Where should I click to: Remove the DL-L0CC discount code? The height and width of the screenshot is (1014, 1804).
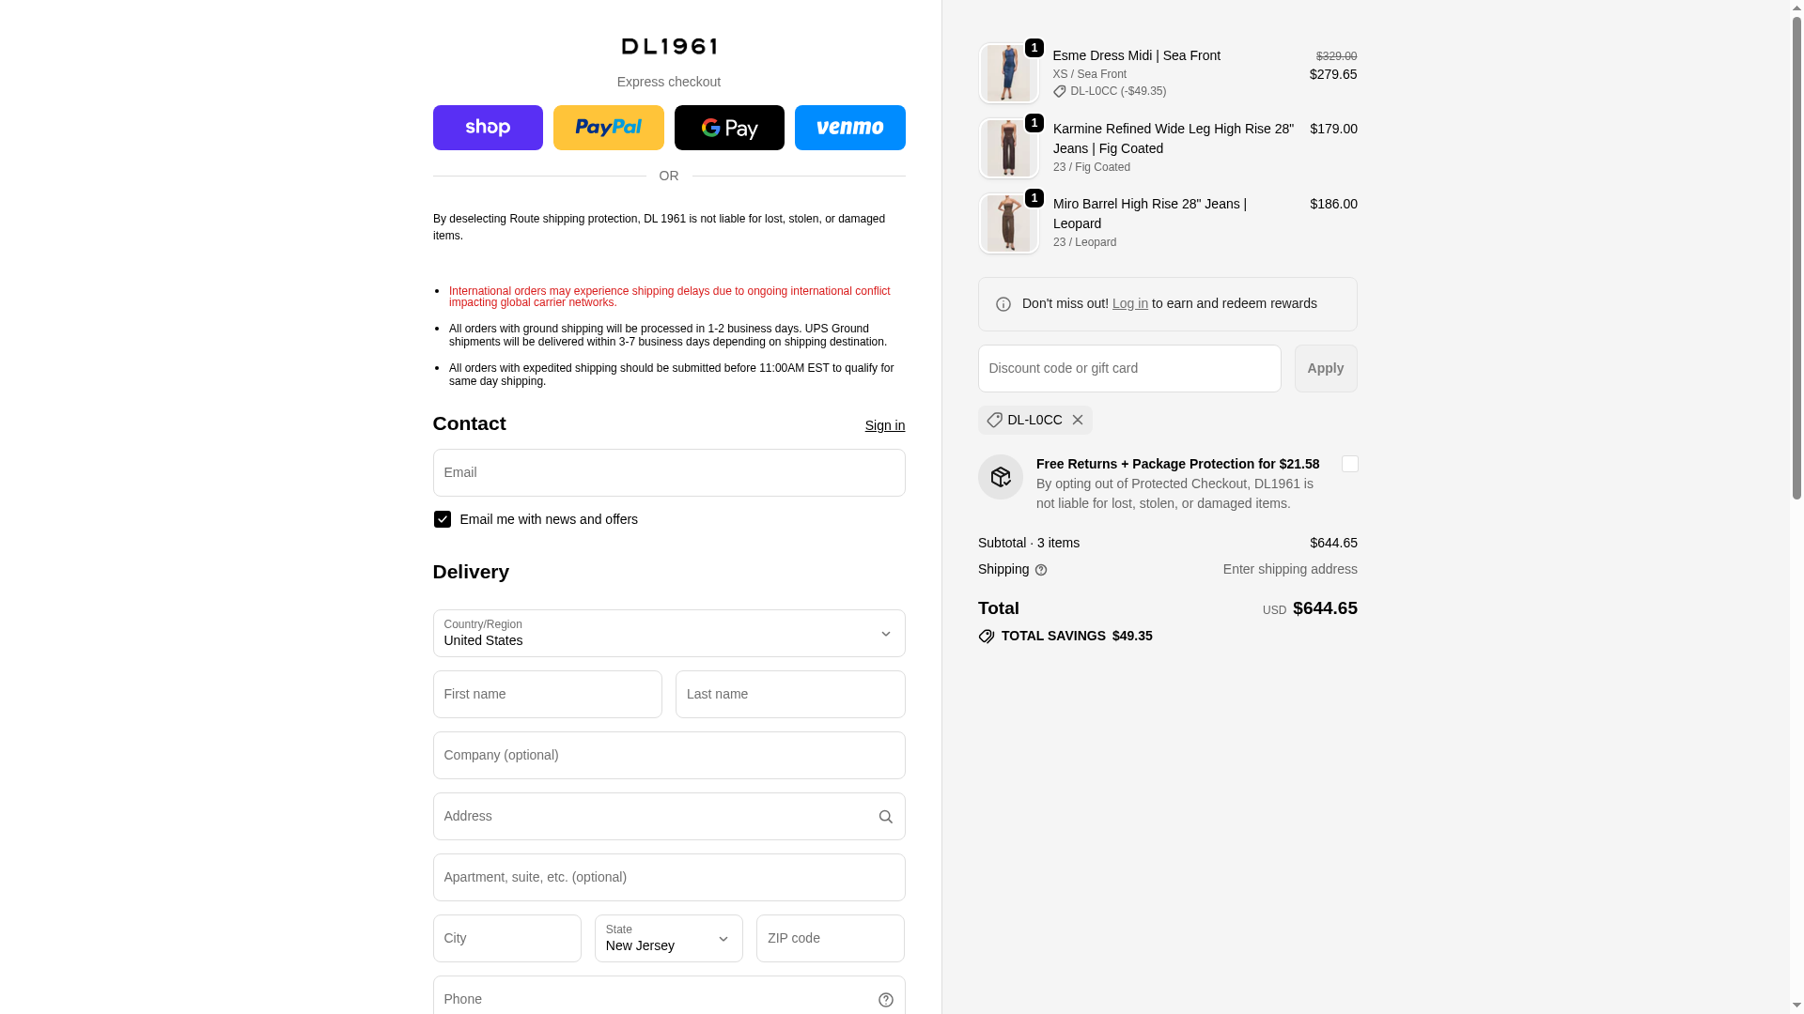coord(1078,421)
